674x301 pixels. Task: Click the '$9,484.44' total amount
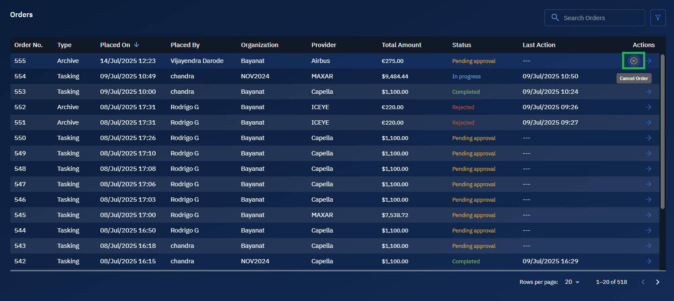395,76
